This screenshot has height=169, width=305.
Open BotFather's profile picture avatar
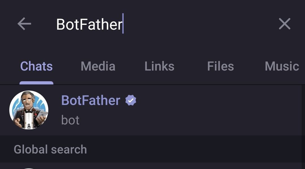click(x=29, y=110)
